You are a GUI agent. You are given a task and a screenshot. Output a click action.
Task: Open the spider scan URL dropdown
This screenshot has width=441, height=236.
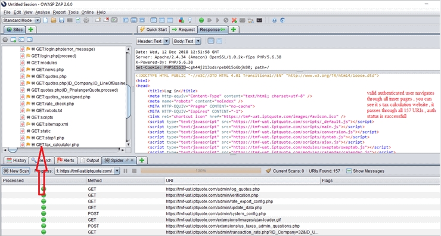click(x=87, y=170)
